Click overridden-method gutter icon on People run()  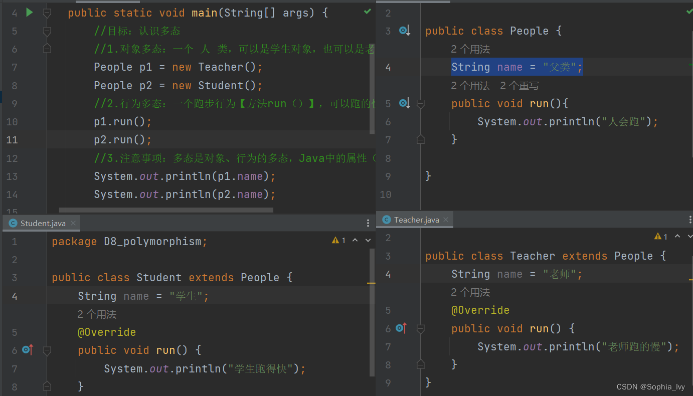[x=404, y=103]
